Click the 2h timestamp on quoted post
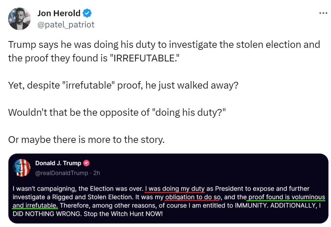 [96, 173]
